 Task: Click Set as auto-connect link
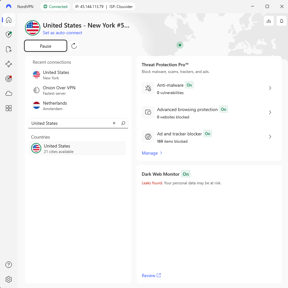[x=62, y=33]
